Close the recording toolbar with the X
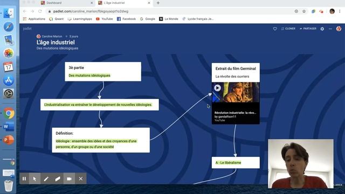 tap(81, 178)
